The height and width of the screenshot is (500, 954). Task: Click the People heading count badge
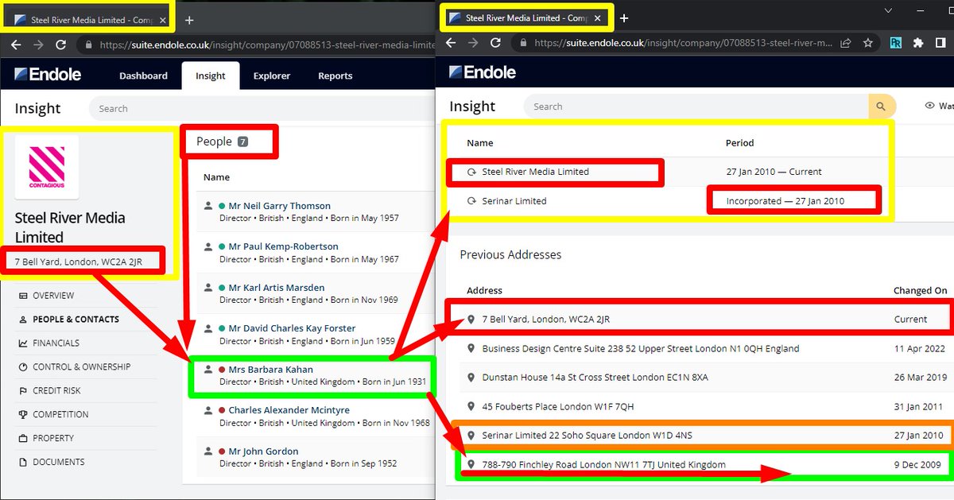point(242,141)
